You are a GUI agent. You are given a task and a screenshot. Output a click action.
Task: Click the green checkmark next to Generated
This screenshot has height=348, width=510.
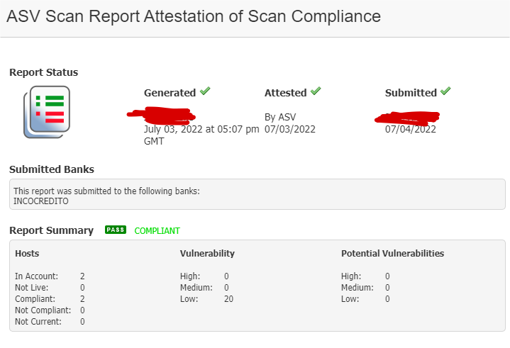205,91
